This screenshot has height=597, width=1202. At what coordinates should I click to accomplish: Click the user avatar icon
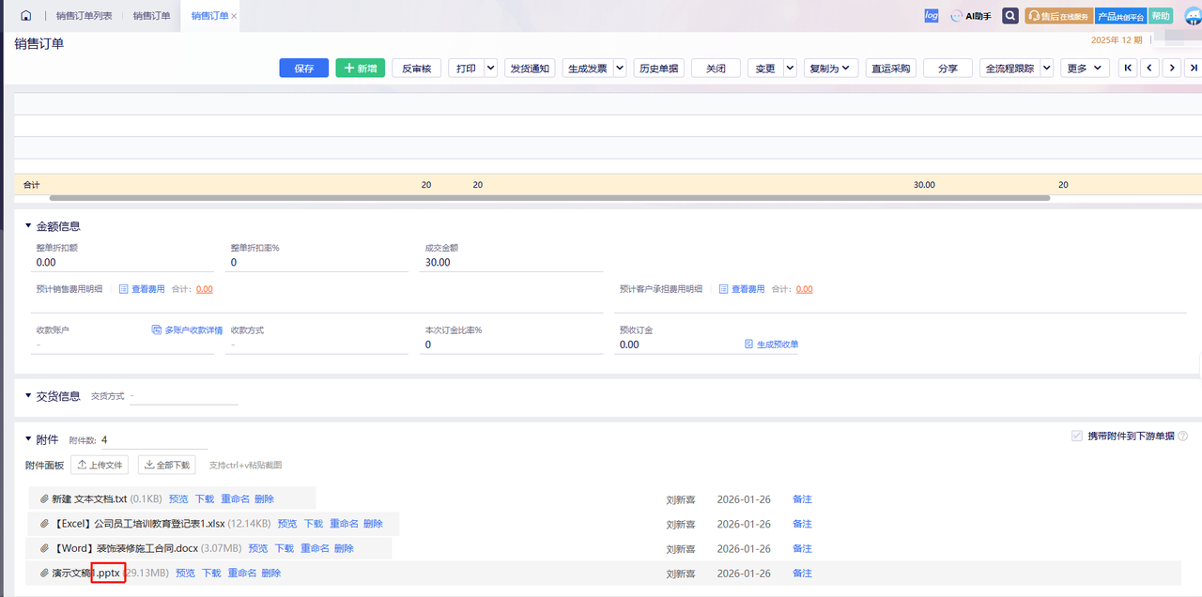[1193, 16]
